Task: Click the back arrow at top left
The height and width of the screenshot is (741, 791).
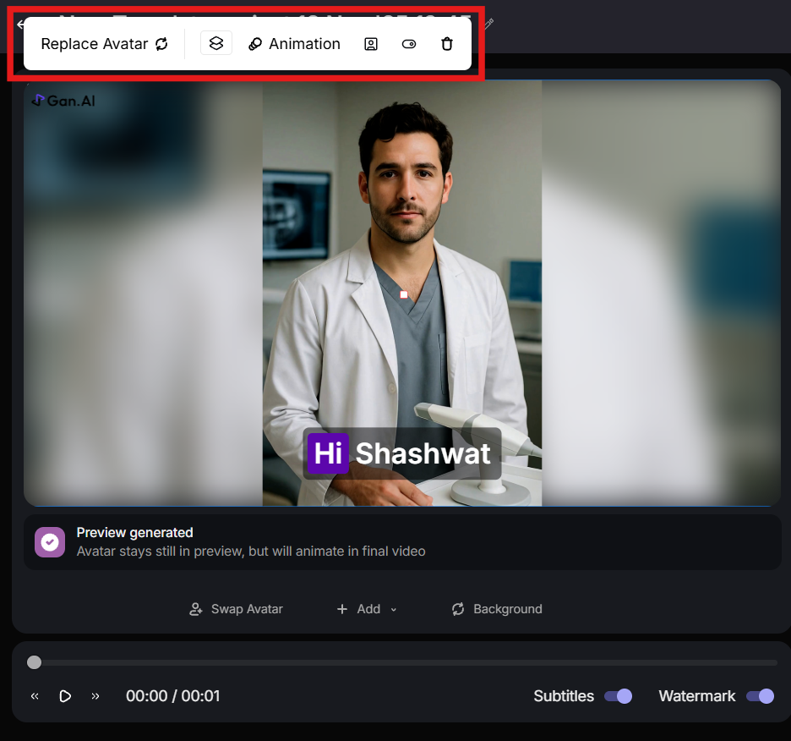Action: 19,25
